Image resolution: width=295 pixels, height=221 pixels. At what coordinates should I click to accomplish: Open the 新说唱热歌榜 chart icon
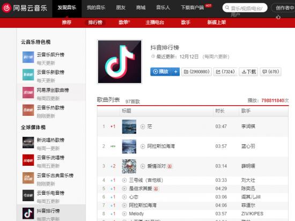(28, 143)
